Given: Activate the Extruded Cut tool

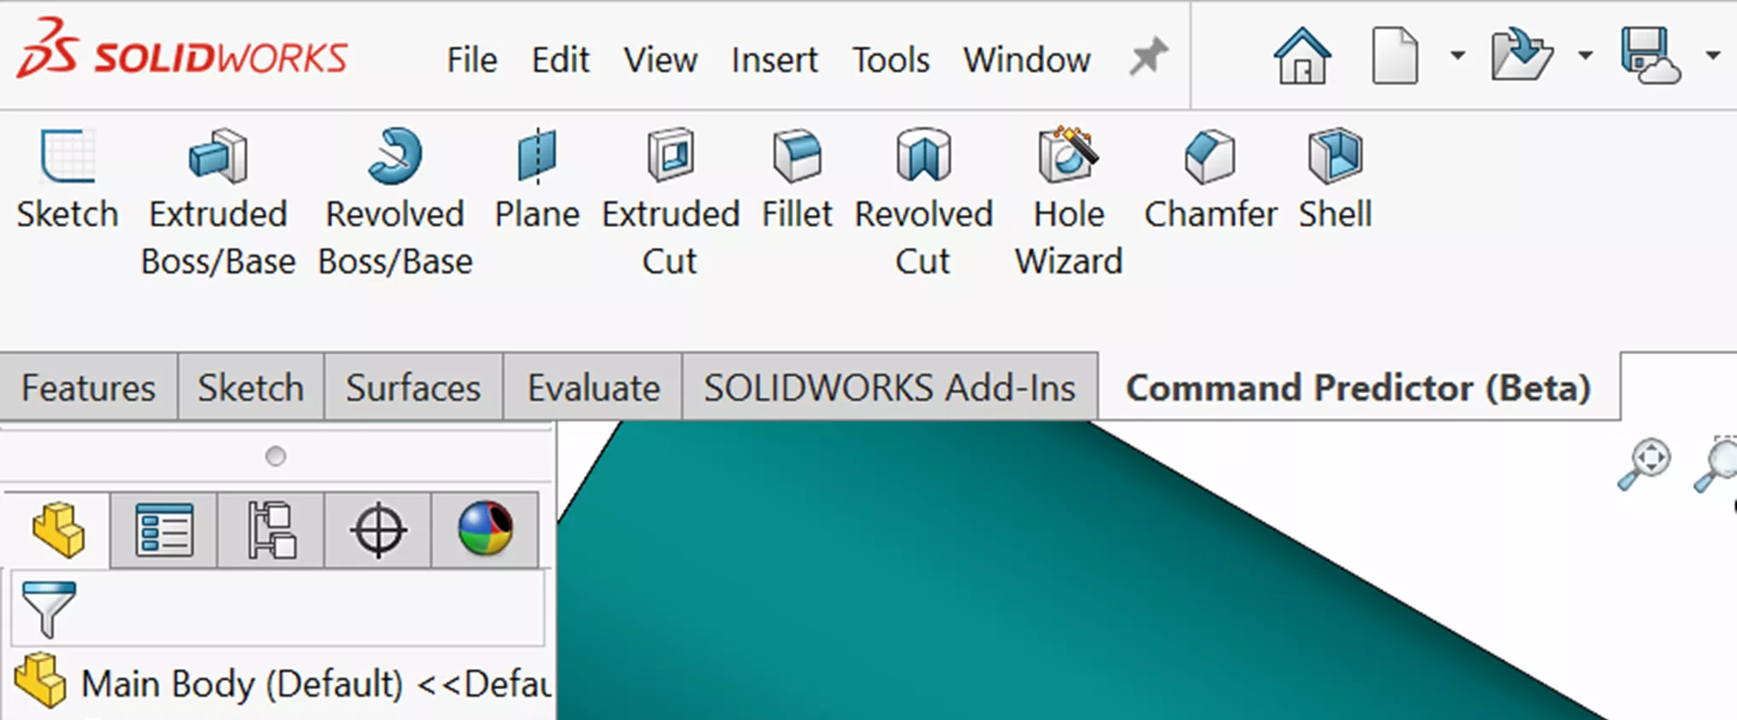Looking at the screenshot, I should pyautogui.click(x=670, y=157).
